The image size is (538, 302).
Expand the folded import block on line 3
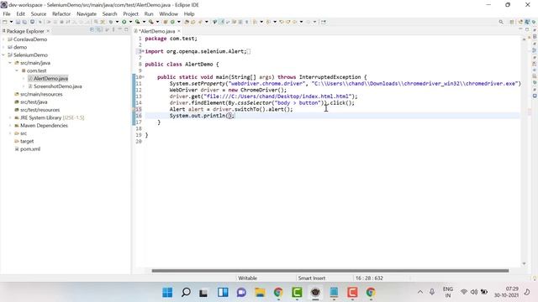click(143, 51)
